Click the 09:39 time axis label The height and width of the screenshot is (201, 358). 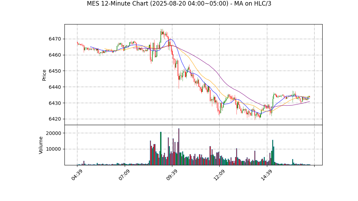172,175
